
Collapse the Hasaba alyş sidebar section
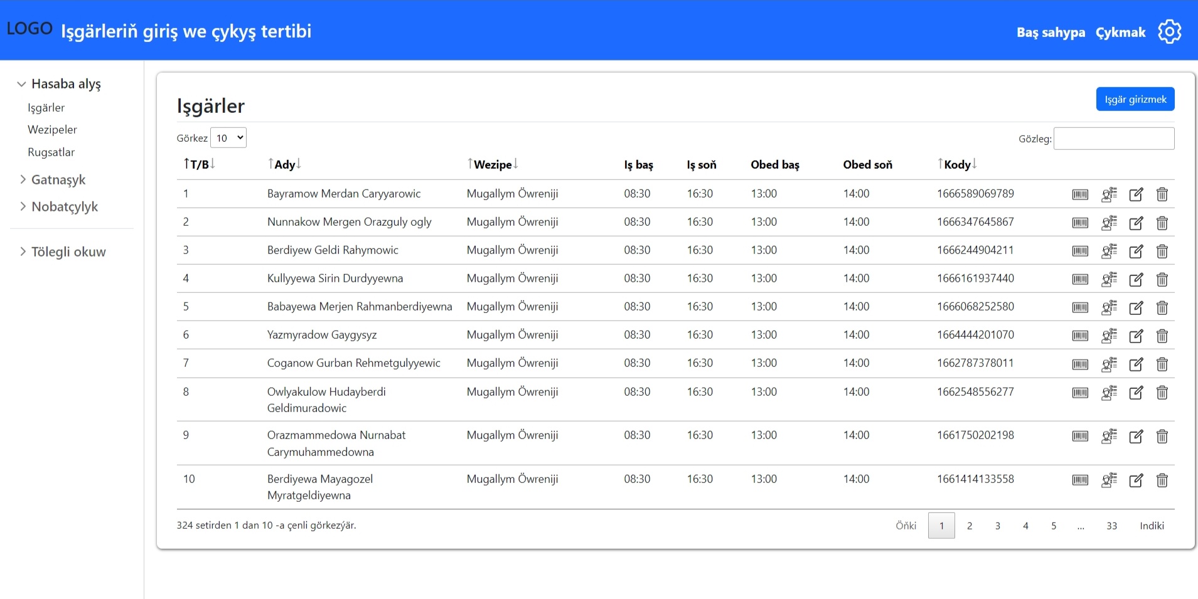tap(65, 84)
